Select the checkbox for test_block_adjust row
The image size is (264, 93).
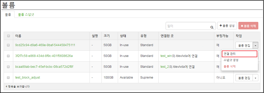pos(9,78)
